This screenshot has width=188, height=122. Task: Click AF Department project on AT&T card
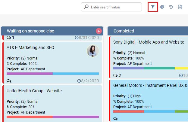pos(33,69)
